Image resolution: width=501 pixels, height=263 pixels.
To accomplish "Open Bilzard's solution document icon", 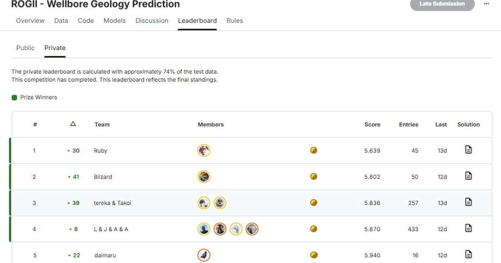I will click(468, 176).
